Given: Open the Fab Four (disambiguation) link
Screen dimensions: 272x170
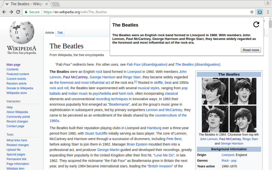Looking at the screenshot, I should pyautogui.click(x=147, y=65).
